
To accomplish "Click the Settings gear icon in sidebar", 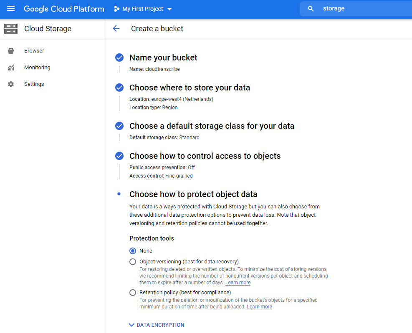I will click(x=11, y=84).
